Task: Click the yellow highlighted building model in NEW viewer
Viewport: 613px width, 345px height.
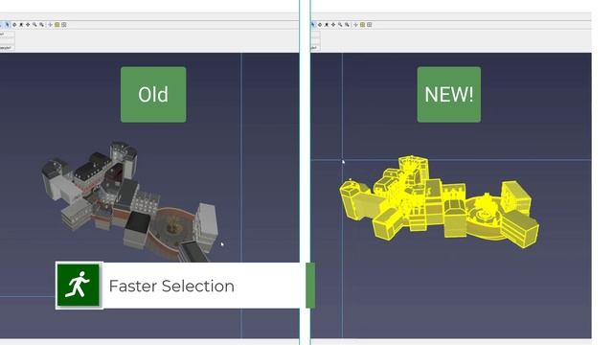Action: click(x=439, y=202)
